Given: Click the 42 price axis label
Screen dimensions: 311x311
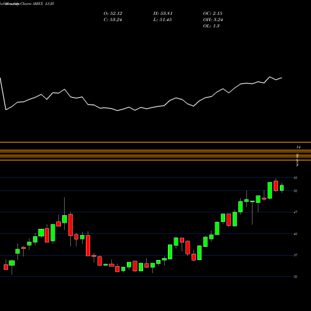Looking at the screenshot, I should tap(295, 234).
